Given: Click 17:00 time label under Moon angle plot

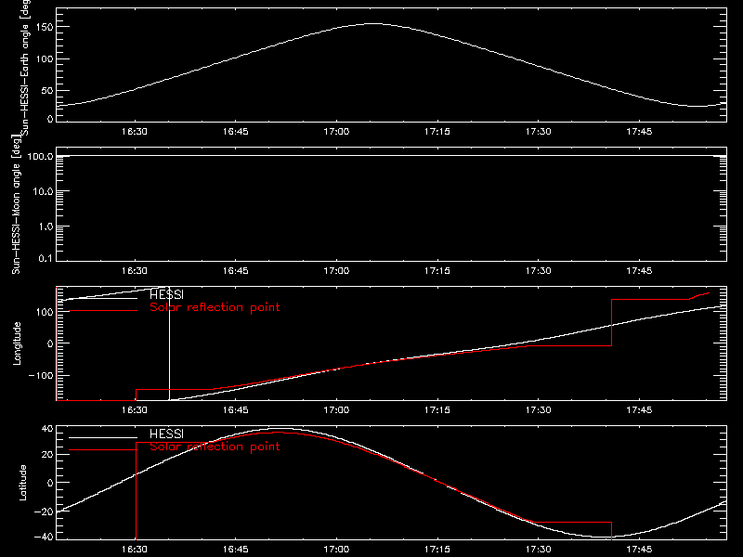Looking at the screenshot, I should [336, 271].
